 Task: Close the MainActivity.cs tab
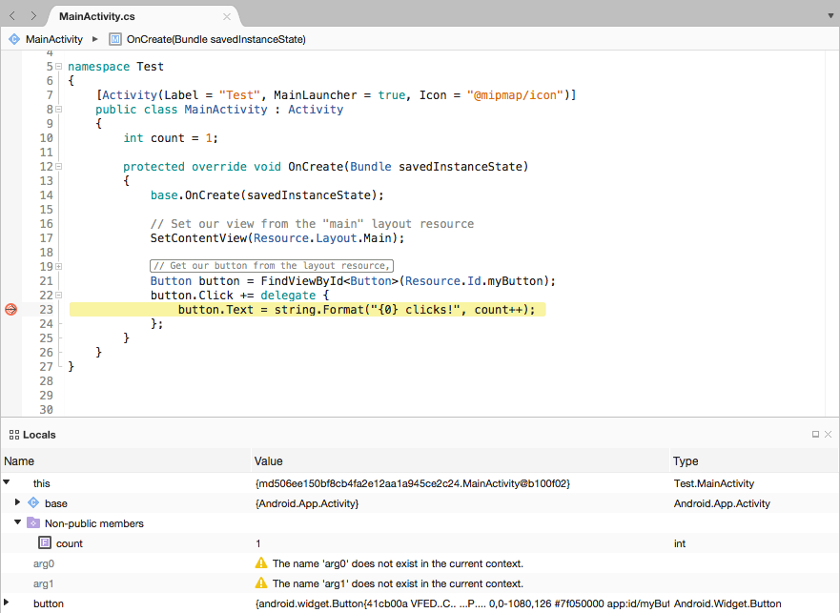pos(225,15)
